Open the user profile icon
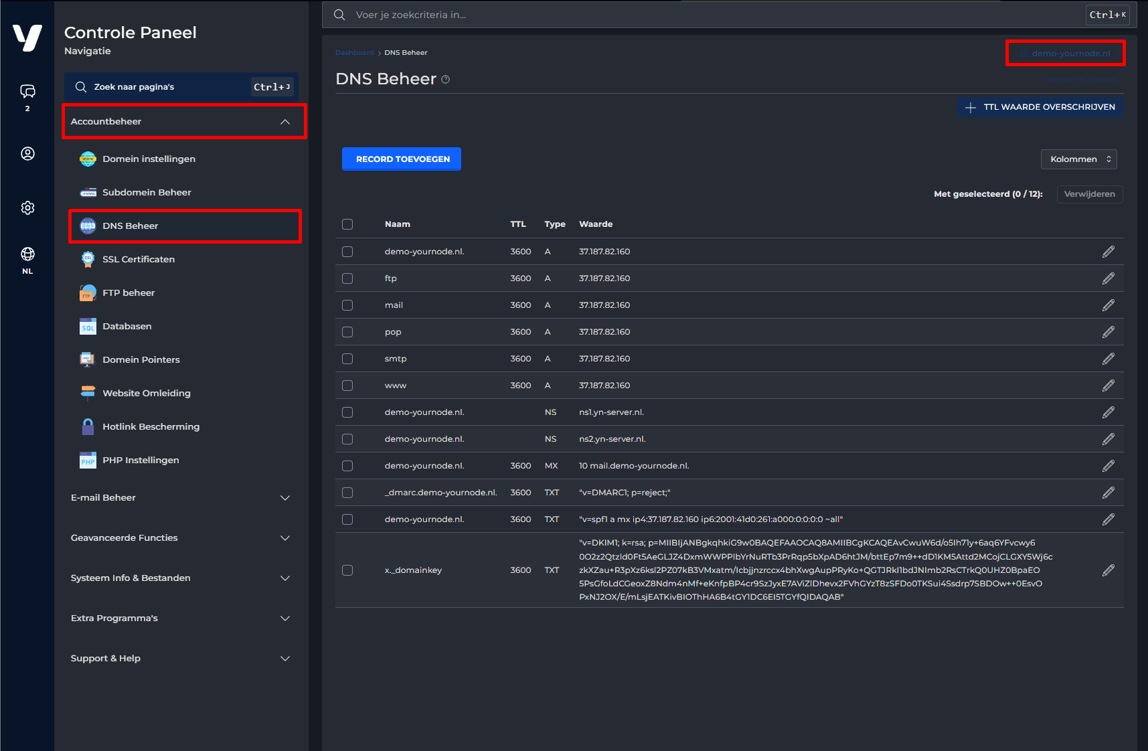This screenshot has width=1148, height=751. (27, 153)
